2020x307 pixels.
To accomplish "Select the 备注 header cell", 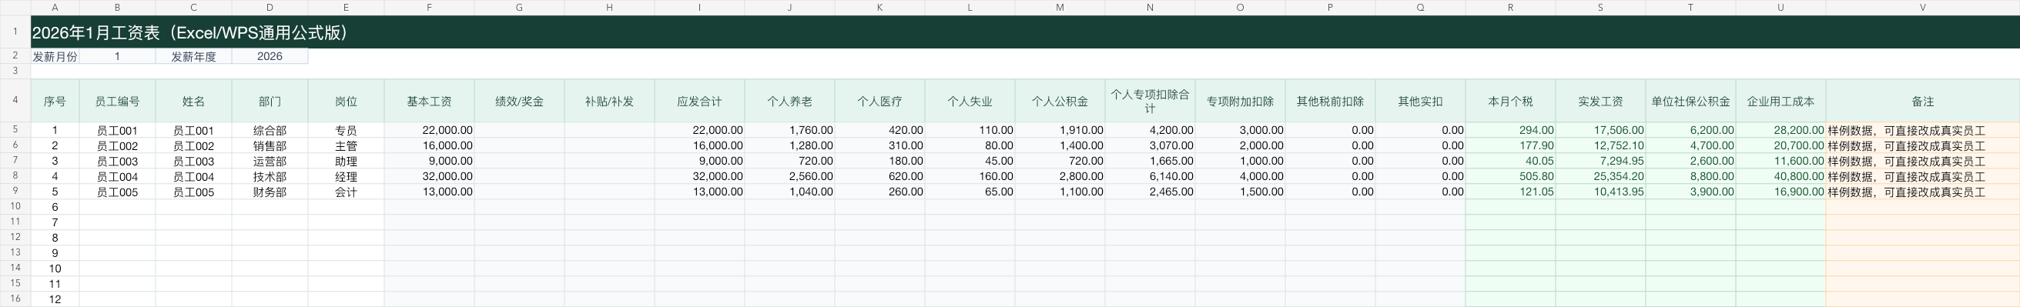I will pos(1923,101).
